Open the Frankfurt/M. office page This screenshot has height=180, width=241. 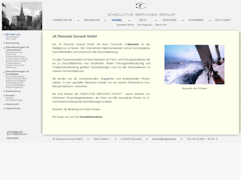point(63,20)
